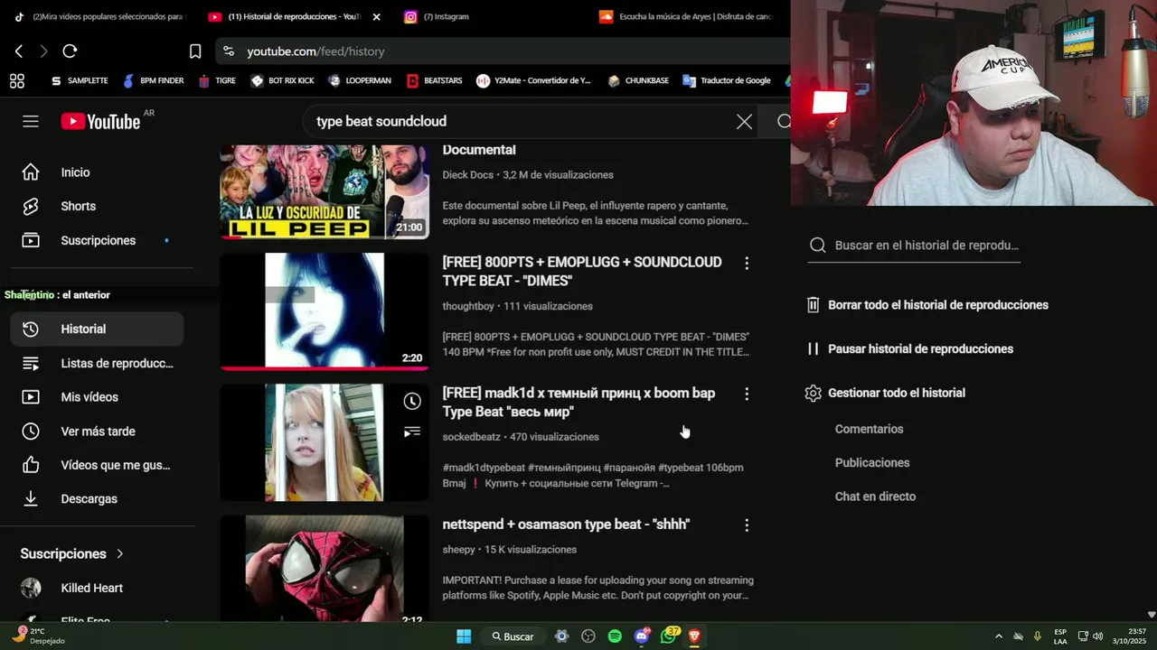The width and height of the screenshot is (1157, 650).
Task: Pause history with Pausar historial button
Action: pos(908,349)
